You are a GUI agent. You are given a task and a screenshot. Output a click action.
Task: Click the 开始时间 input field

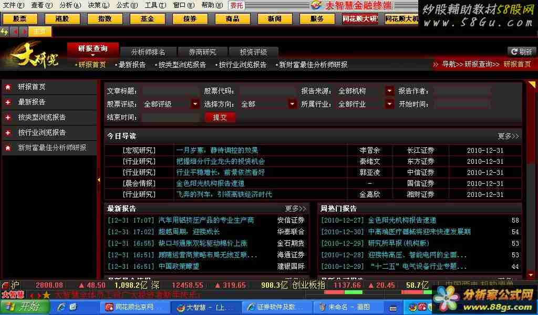coord(462,104)
